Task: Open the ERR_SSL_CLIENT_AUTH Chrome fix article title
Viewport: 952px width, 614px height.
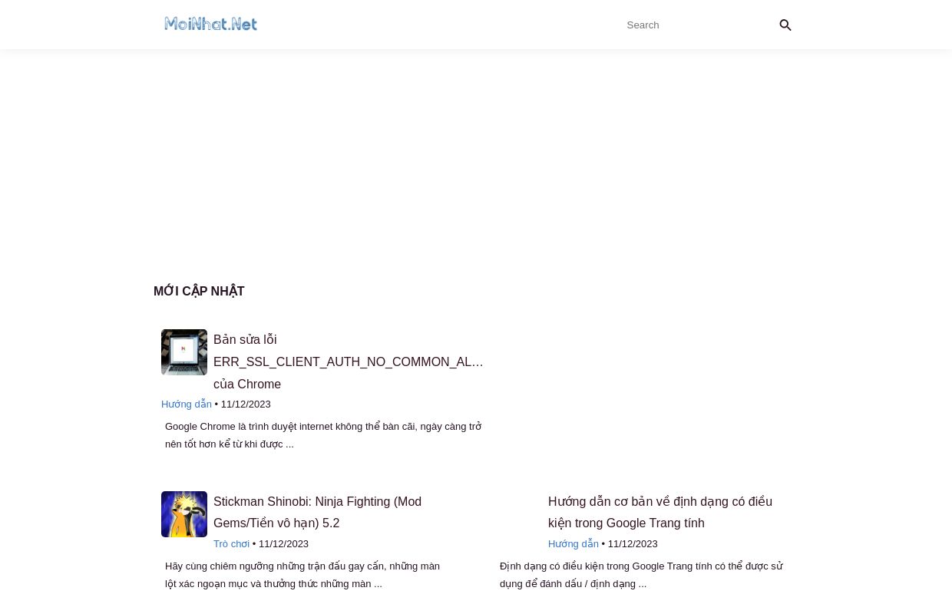Action: (x=348, y=361)
